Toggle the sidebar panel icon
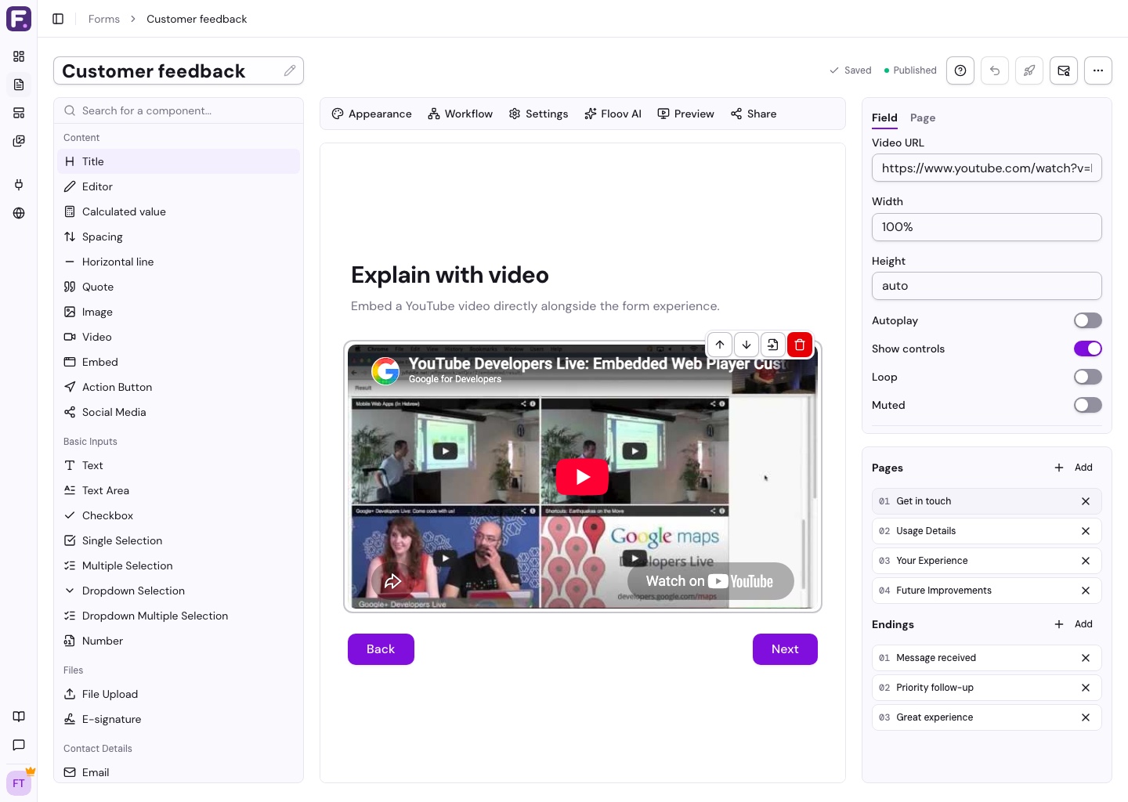 (x=58, y=19)
